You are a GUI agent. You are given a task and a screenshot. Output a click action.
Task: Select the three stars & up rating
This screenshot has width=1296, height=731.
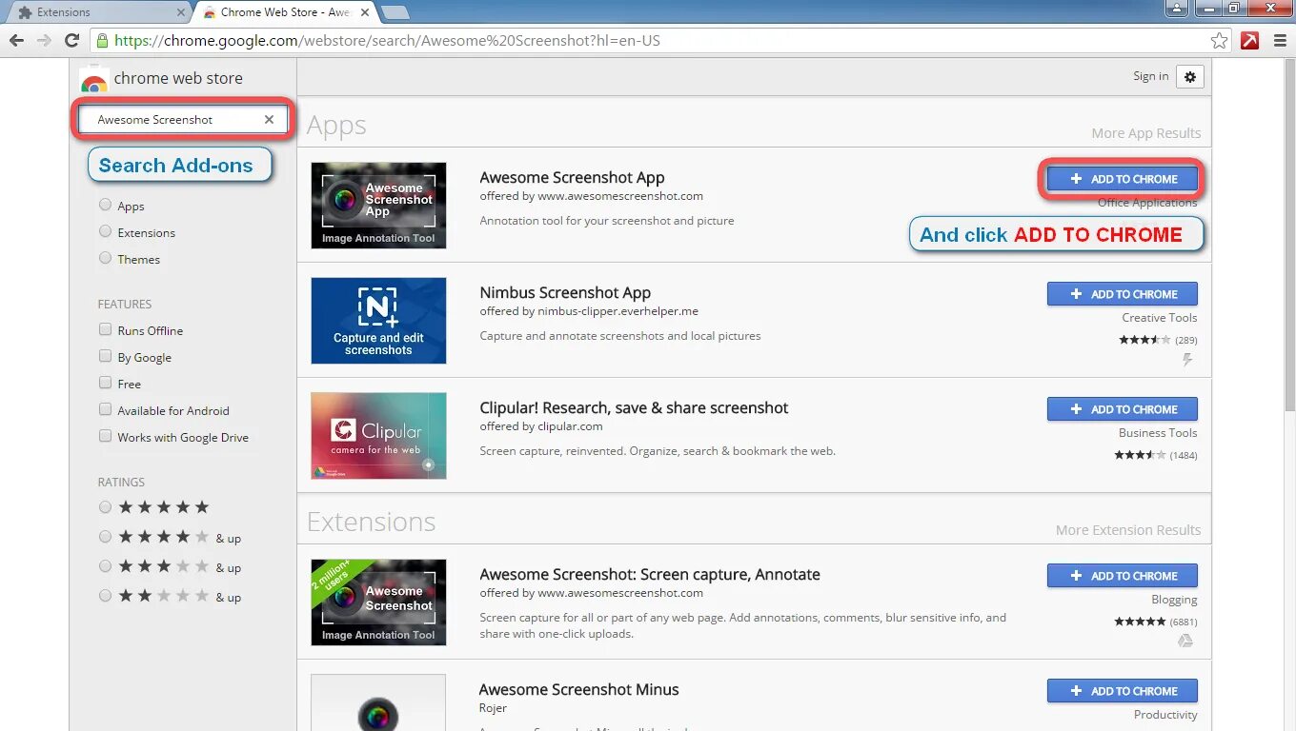pyautogui.click(x=105, y=566)
